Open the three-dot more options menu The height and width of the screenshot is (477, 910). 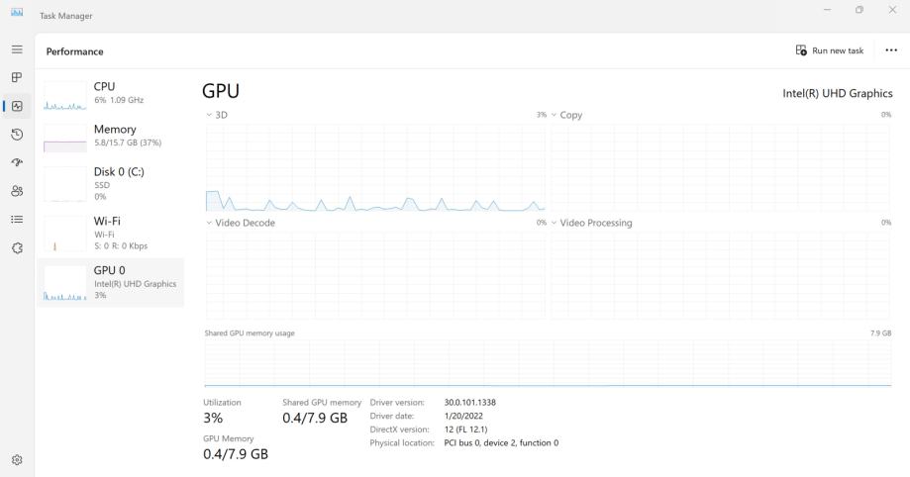(890, 50)
